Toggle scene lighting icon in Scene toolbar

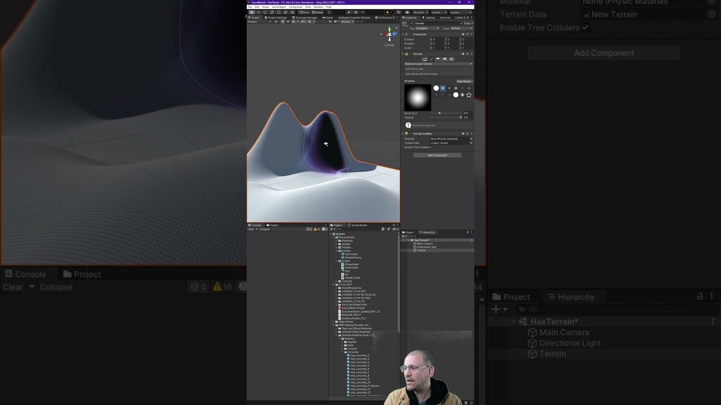pos(283,21)
